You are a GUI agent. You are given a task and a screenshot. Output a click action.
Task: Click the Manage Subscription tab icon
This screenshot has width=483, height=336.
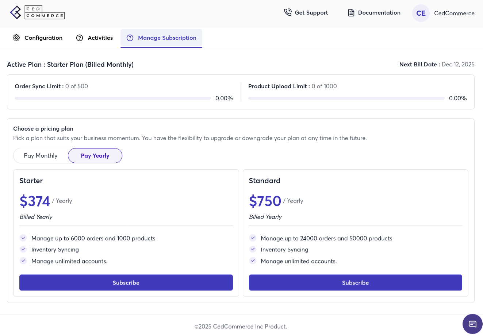click(130, 38)
